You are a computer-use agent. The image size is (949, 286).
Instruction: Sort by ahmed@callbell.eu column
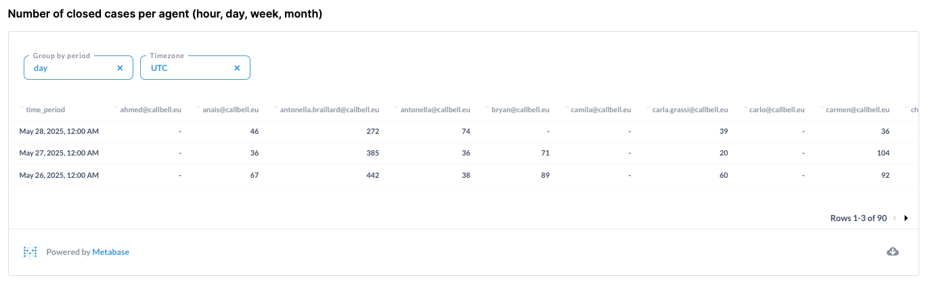[x=150, y=109]
